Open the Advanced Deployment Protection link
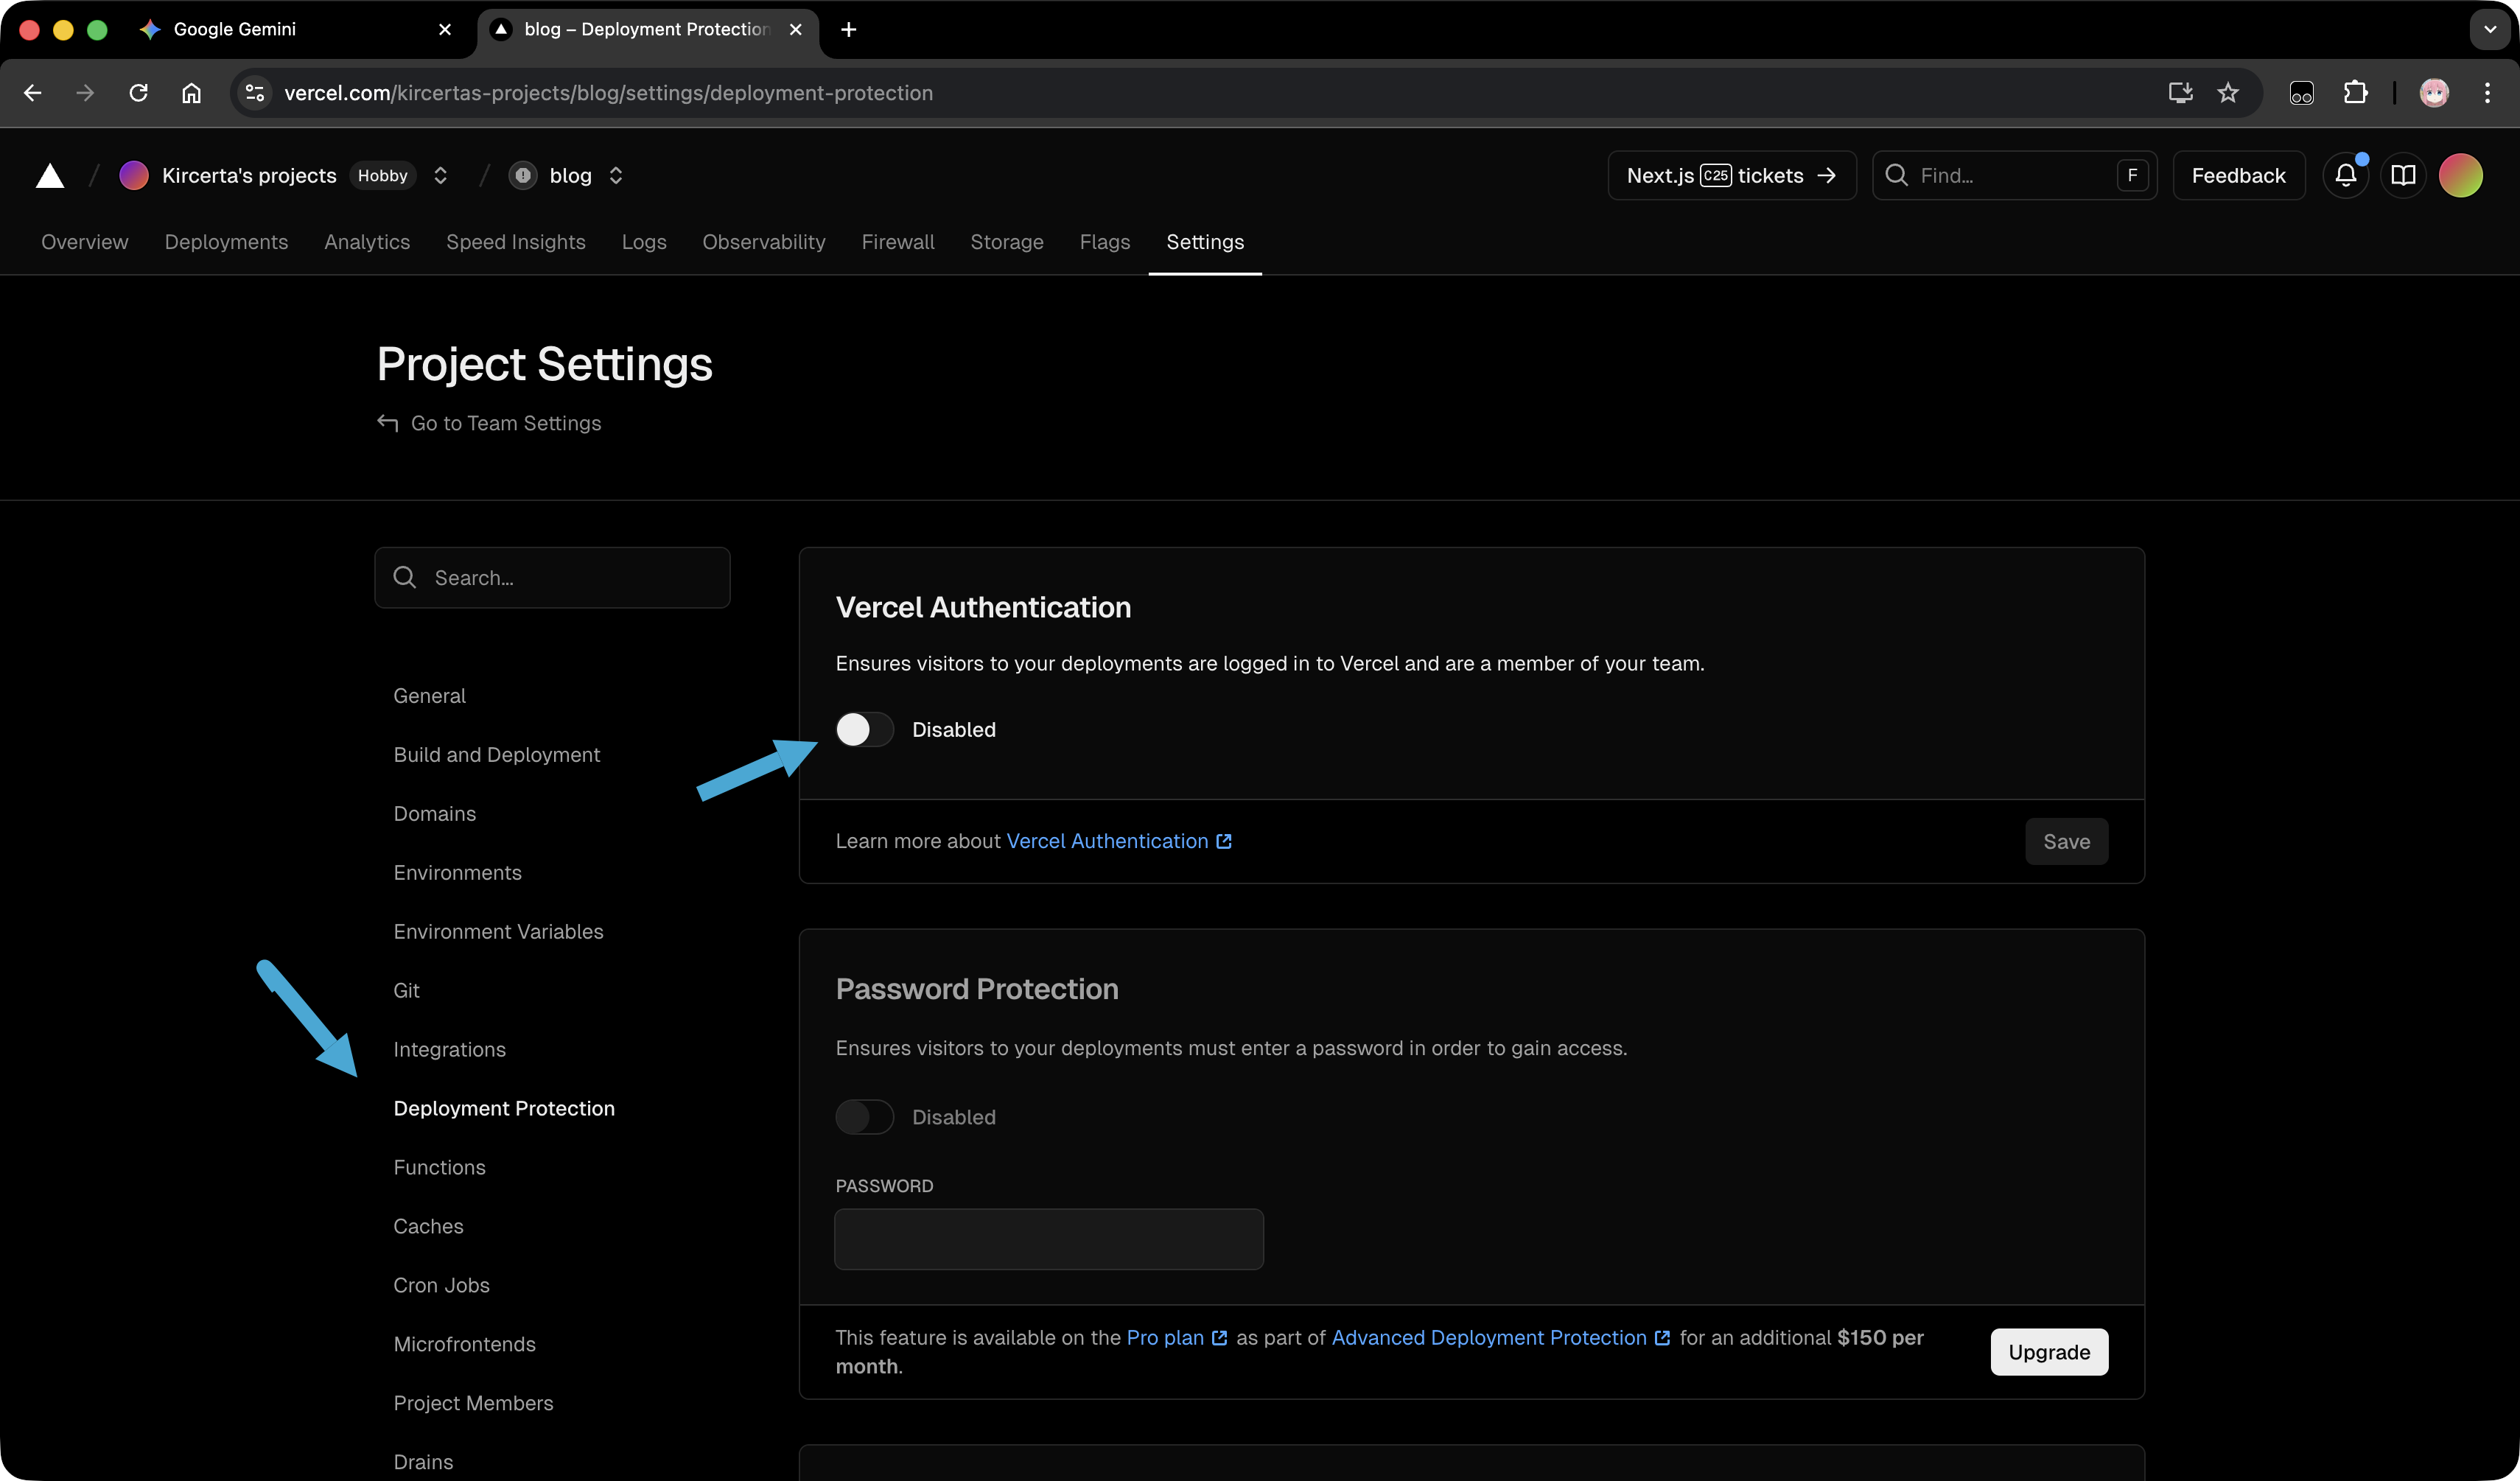The image size is (2520, 1481). coord(1488,1338)
